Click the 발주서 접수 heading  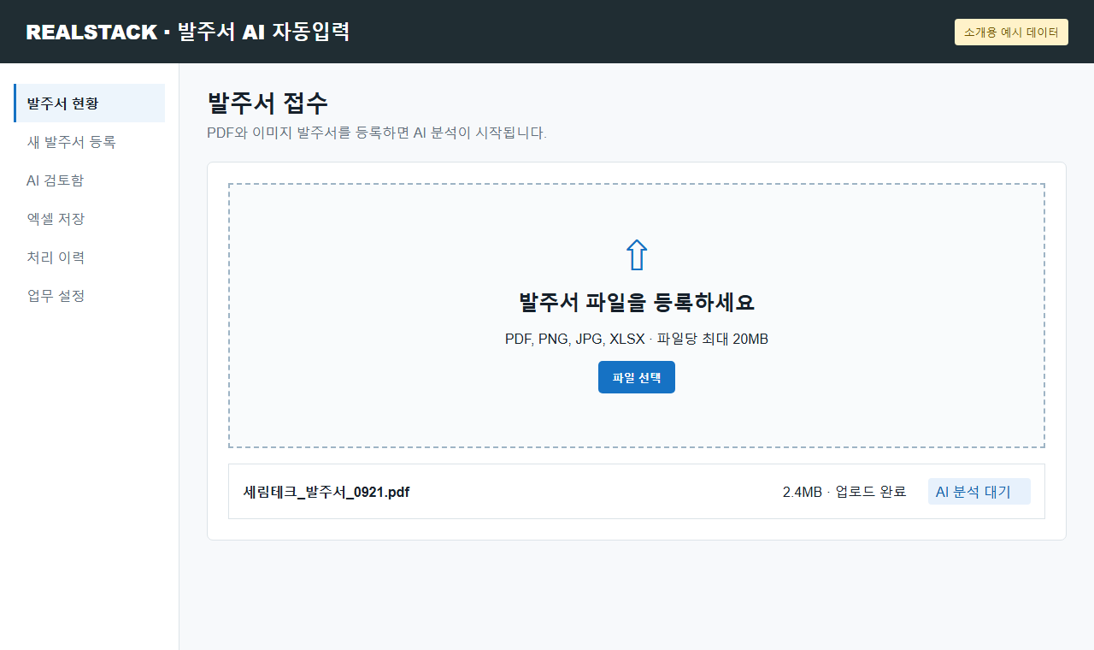click(268, 103)
